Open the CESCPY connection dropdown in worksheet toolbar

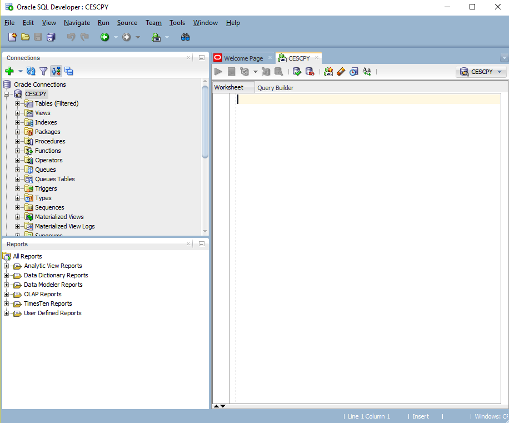coord(481,72)
